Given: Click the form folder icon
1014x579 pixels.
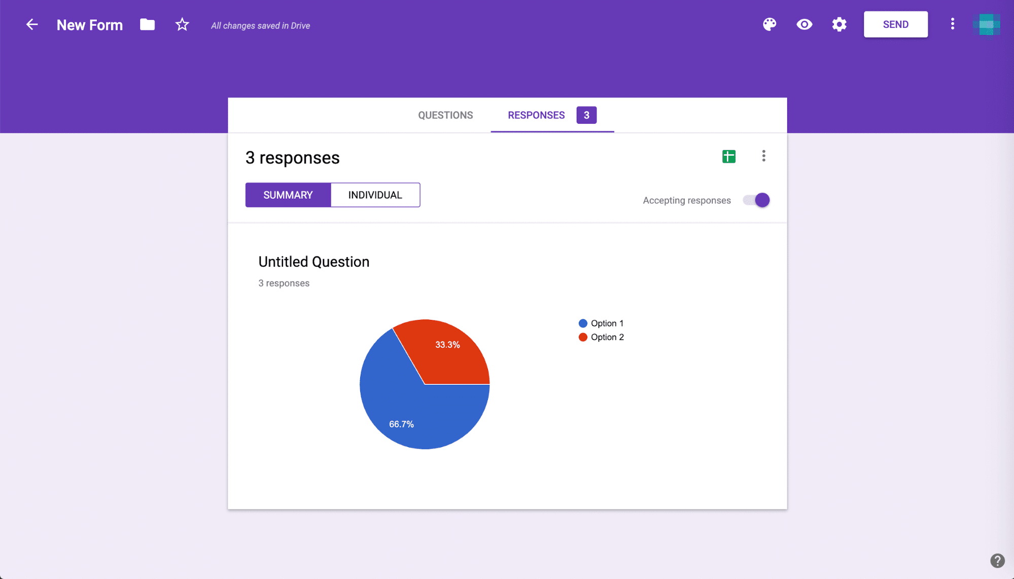Looking at the screenshot, I should 147,25.
